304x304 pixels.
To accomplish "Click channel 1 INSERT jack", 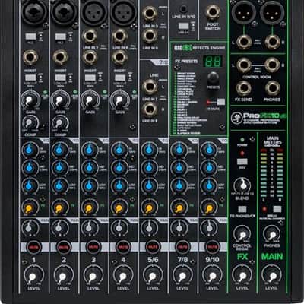I will tap(30, 58).
